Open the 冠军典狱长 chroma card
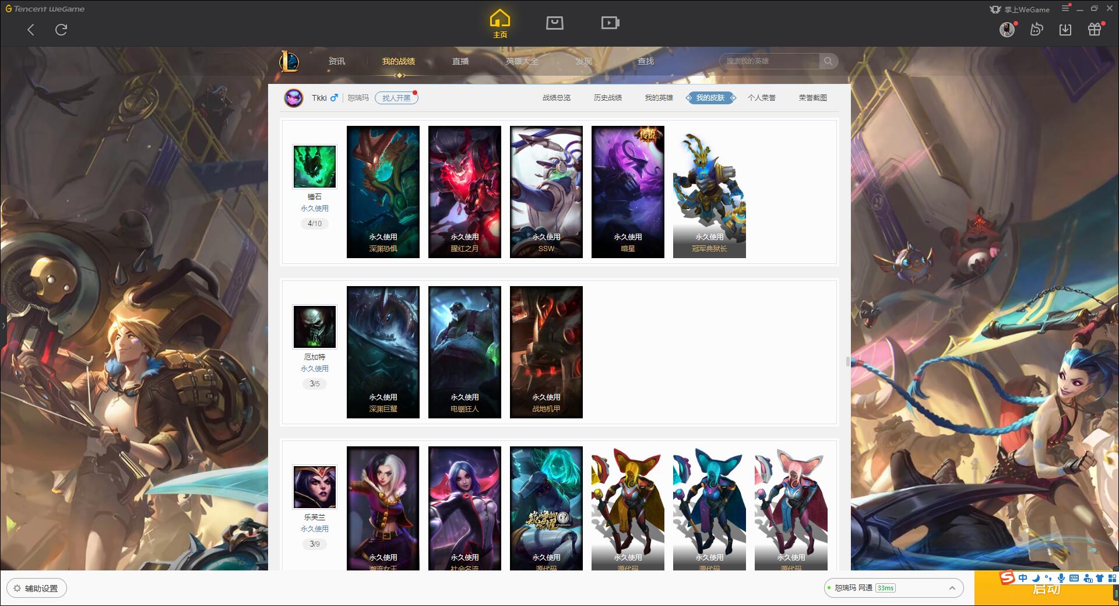 click(709, 192)
